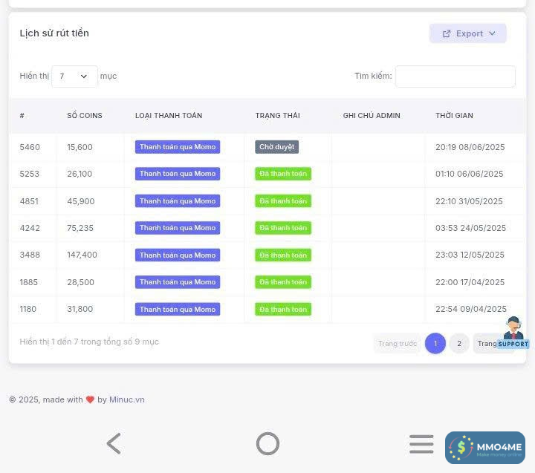Sort by Trạng Thái column header
Image resolution: width=535 pixels, height=473 pixels.
[277, 116]
